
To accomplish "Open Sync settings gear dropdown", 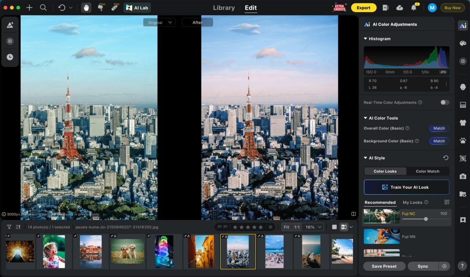I will tap(444, 266).
